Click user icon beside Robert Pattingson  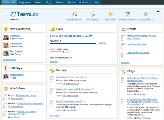(x=135, y=118)
